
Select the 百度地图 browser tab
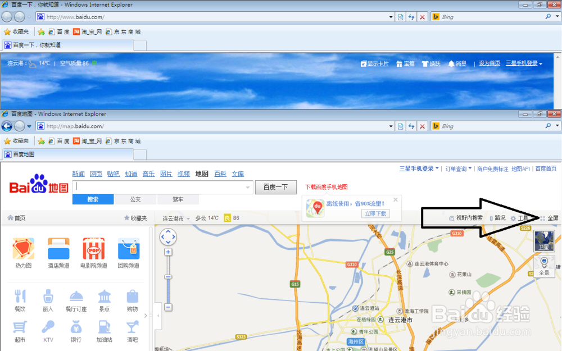tap(68, 154)
